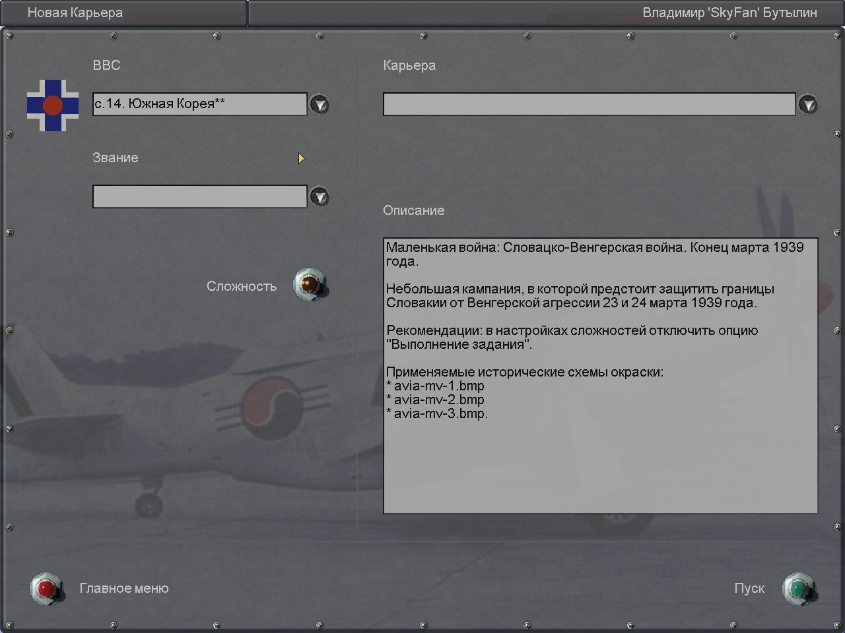Open the ВВС air force dropdown arrow
Image resolution: width=845 pixels, height=633 pixels.
pyautogui.click(x=320, y=104)
